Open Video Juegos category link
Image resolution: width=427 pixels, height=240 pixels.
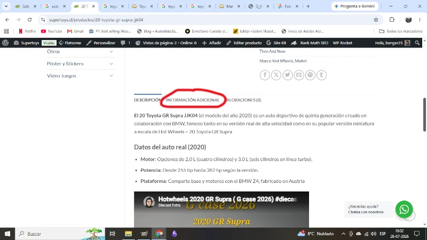(61, 76)
